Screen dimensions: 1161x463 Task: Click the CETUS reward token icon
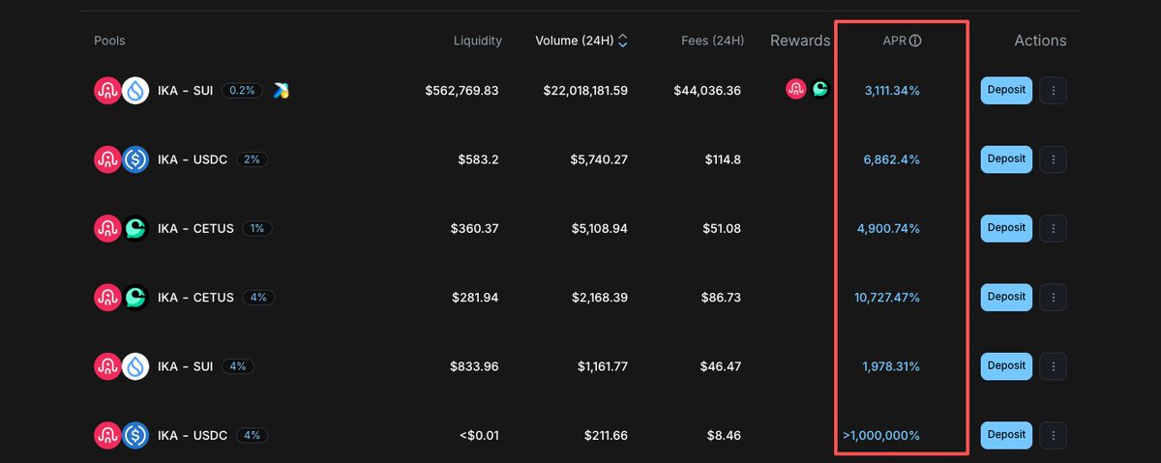tap(819, 90)
